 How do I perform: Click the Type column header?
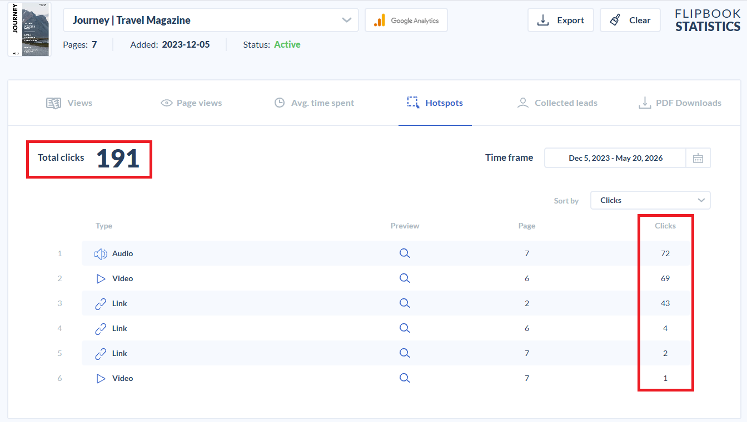point(104,226)
